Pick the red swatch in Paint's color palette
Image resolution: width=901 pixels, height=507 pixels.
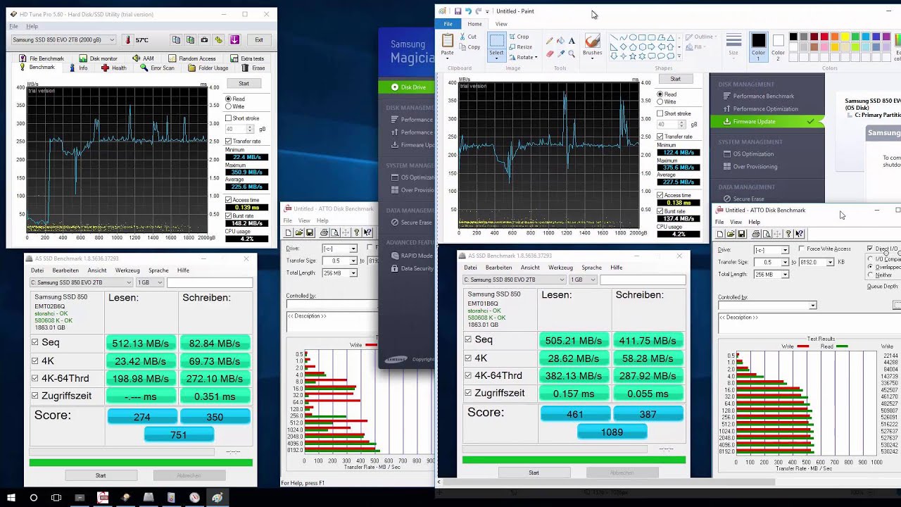click(x=824, y=37)
